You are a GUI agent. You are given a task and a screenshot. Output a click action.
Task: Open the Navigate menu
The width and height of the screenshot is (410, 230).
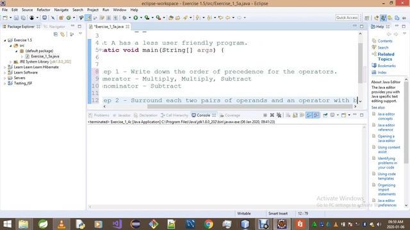pos(61,10)
